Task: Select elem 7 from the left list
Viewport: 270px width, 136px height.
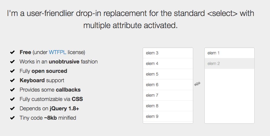Action: point(168,95)
